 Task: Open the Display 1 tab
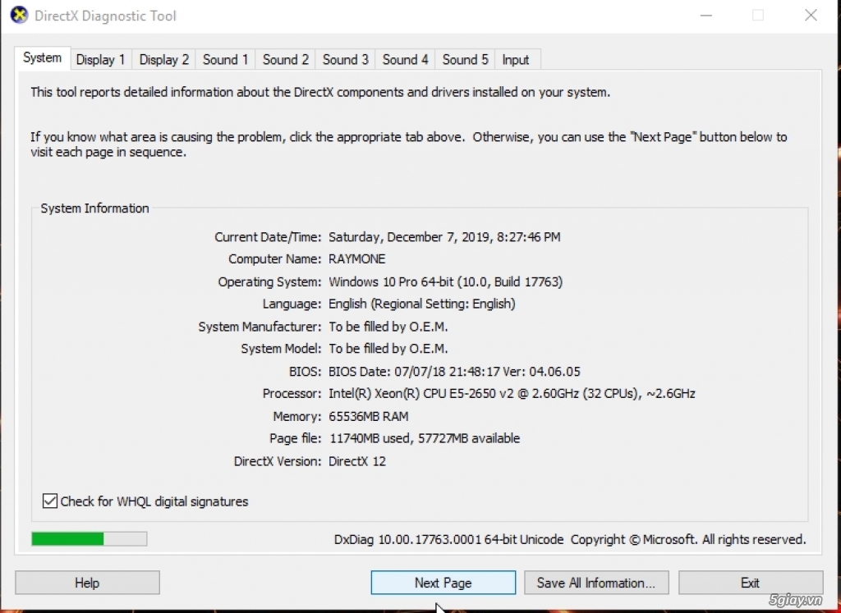pyautogui.click(x=101, y=59)
